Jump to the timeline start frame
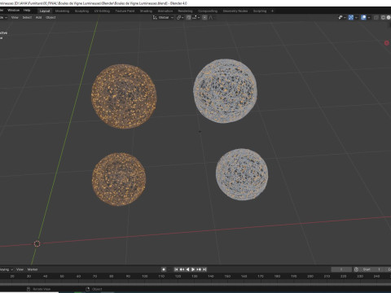391x293 pixels. click(176, 269)
